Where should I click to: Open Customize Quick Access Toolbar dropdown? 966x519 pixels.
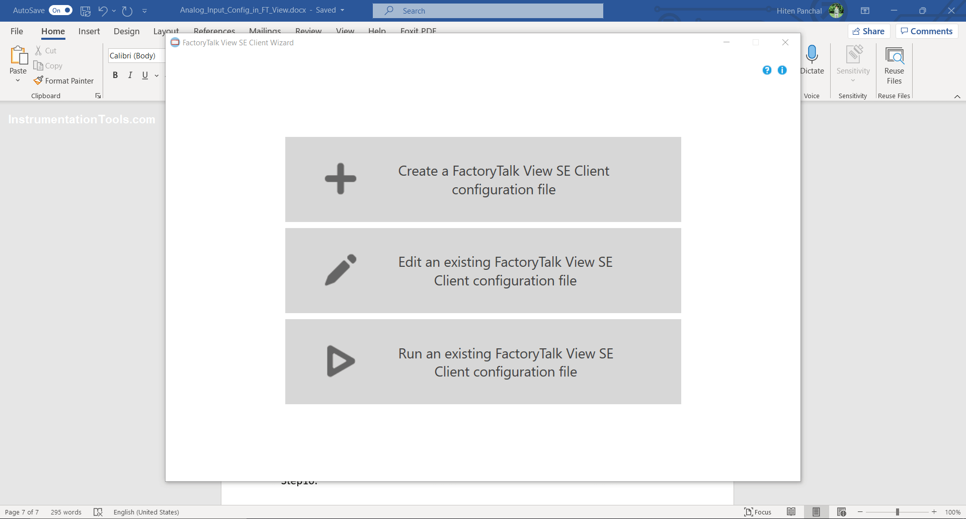point(144,11)
